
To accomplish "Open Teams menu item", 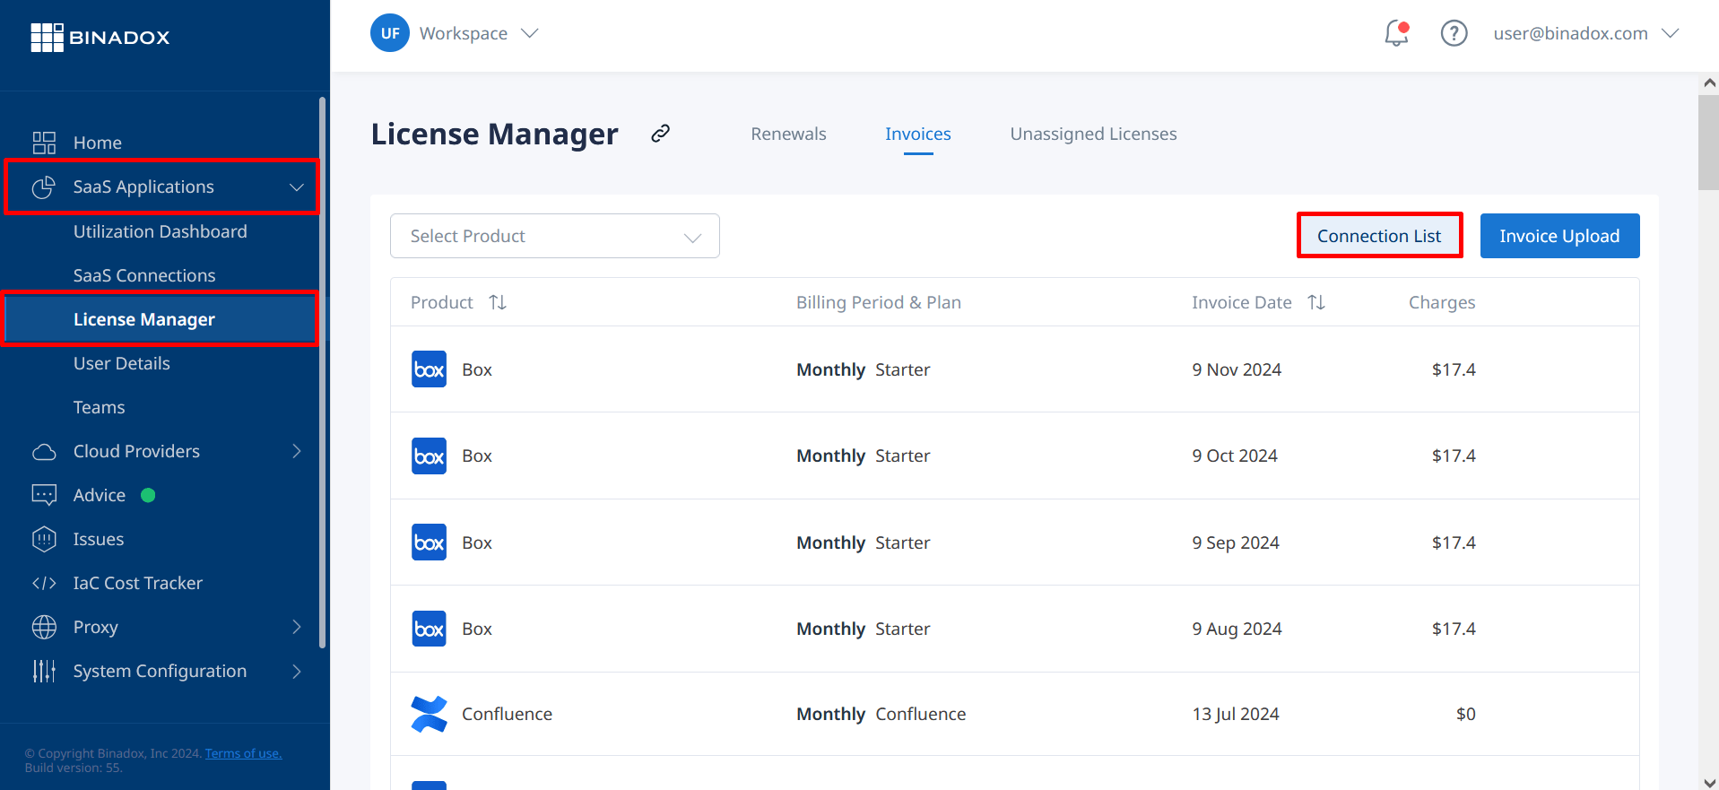I will coord(99,407).
